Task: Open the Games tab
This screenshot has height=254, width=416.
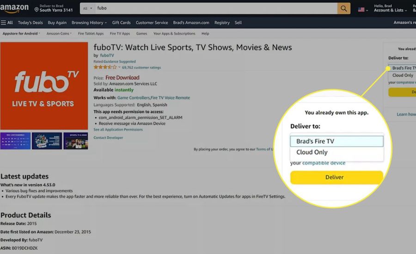Action: (142, 33)
